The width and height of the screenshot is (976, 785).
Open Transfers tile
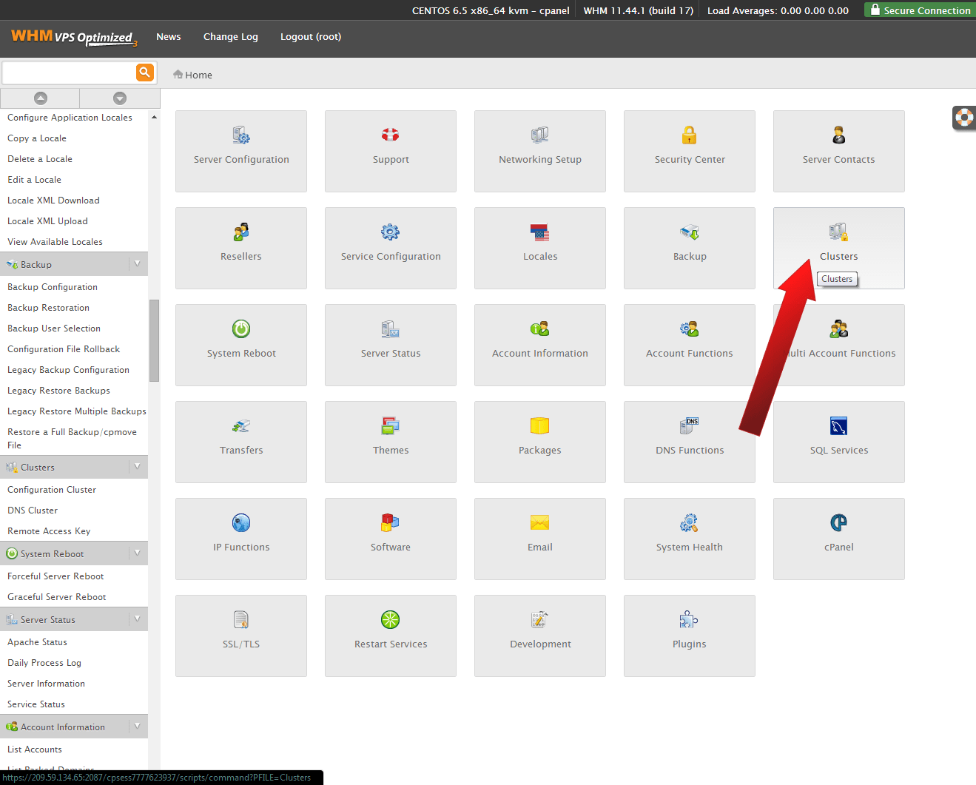pos(241,442)
